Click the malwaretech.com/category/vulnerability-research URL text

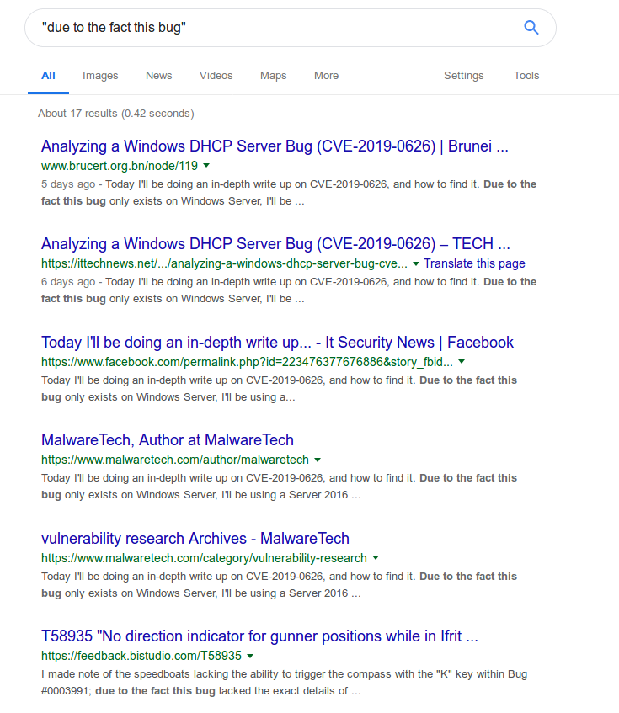point(204,558)
